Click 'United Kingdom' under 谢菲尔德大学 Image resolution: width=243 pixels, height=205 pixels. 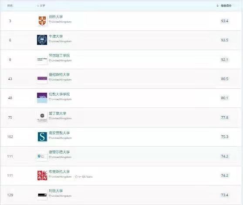tap(61, 157)
